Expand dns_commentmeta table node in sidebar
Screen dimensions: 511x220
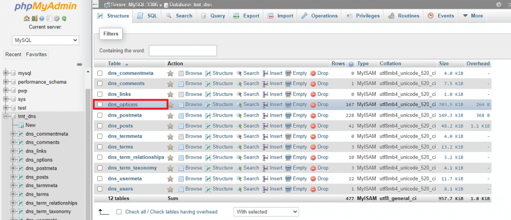tap(13, 134)
